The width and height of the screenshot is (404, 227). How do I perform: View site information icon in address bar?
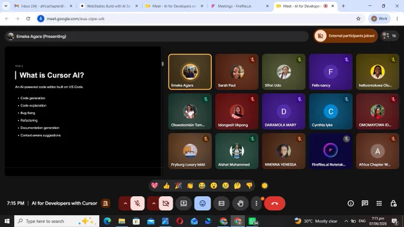[x=41, y=18]
